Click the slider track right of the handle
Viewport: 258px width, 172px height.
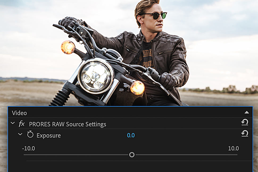(x=186, y=155)
